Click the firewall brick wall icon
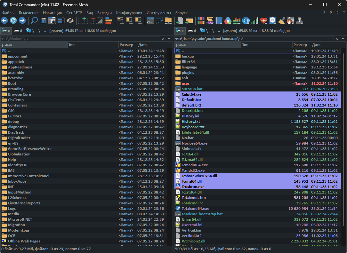This screenshot has width=347, height=253. pos(290,21)
